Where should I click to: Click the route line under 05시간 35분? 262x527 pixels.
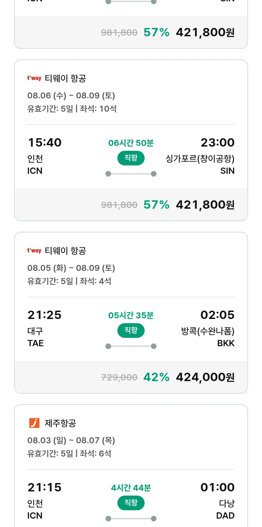coord(131,346)
